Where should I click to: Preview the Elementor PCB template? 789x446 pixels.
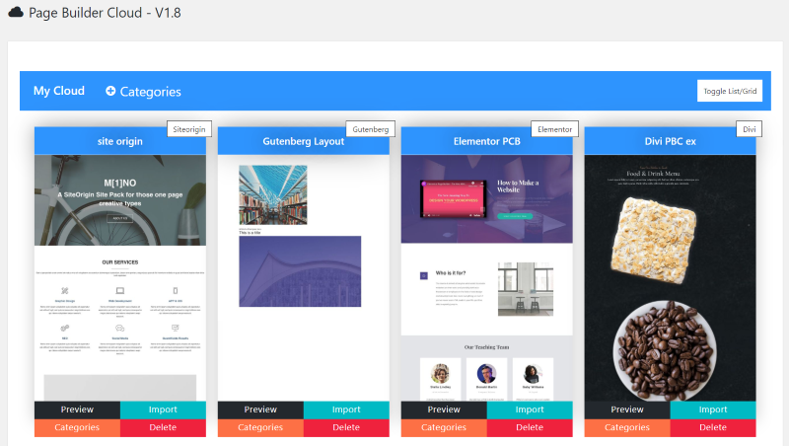(444, 409)
